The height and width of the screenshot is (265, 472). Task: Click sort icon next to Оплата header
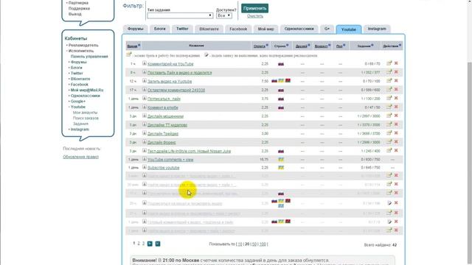[267, 46]
